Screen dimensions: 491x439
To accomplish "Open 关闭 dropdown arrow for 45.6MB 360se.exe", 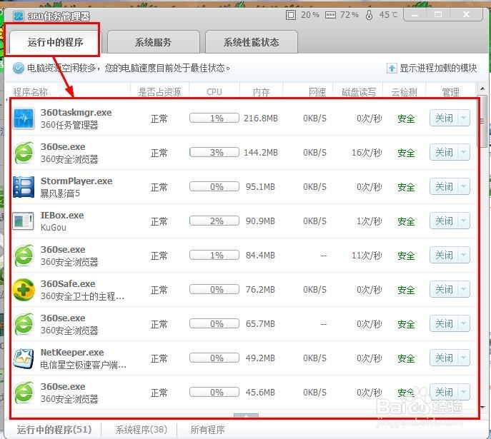I will click(x=464, y=392).
